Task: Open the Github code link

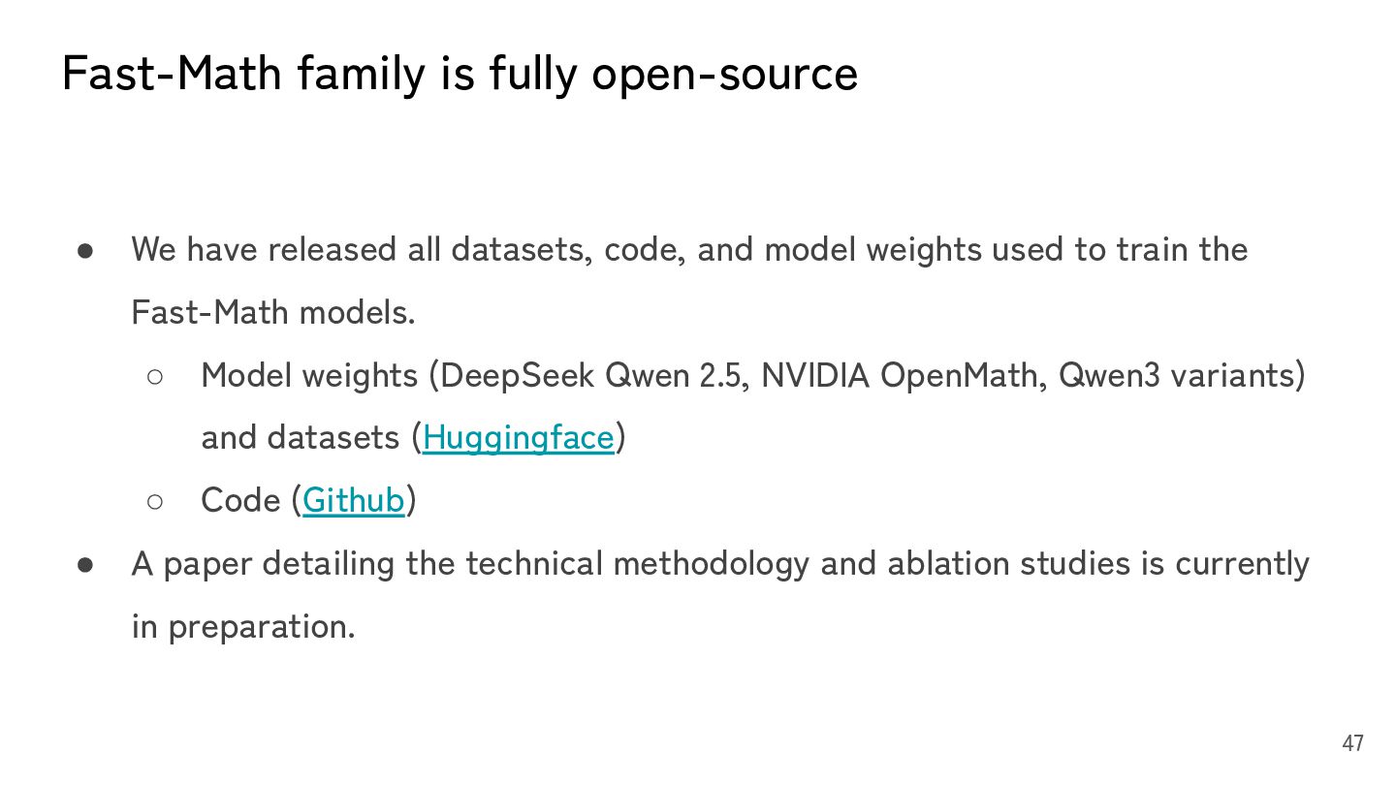Action: coord(353,500)
